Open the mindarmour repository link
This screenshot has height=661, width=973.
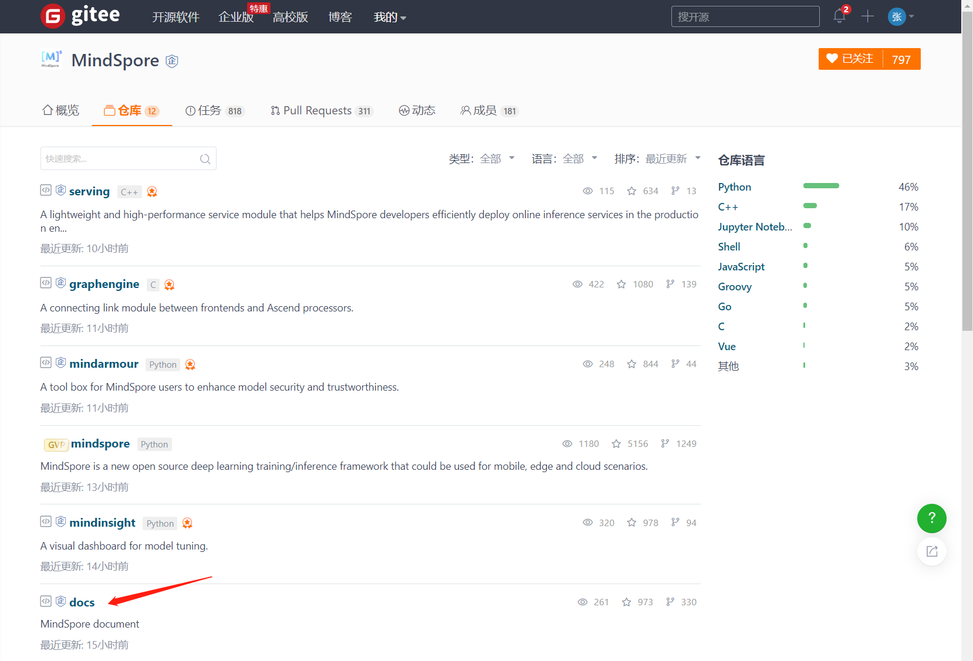(x=104, y=364)
